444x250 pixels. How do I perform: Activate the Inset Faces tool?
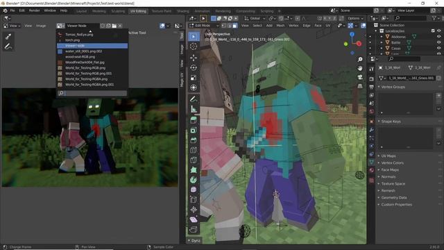pyautogui.click(x=194, y=131)
